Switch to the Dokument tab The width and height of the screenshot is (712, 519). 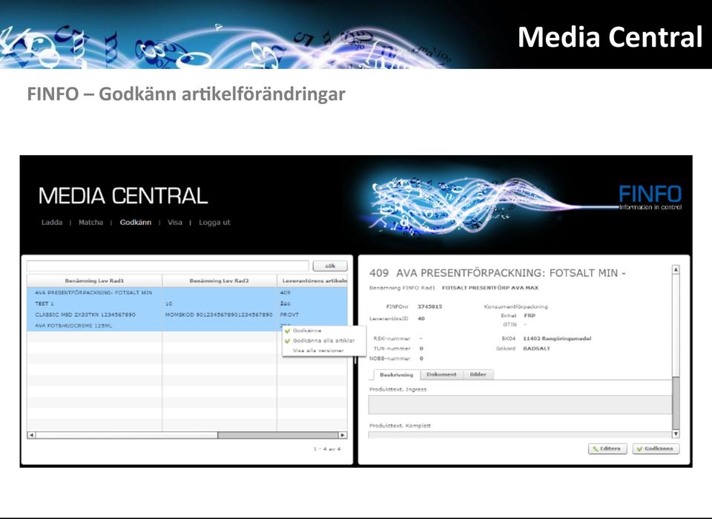tap(441, 374)
